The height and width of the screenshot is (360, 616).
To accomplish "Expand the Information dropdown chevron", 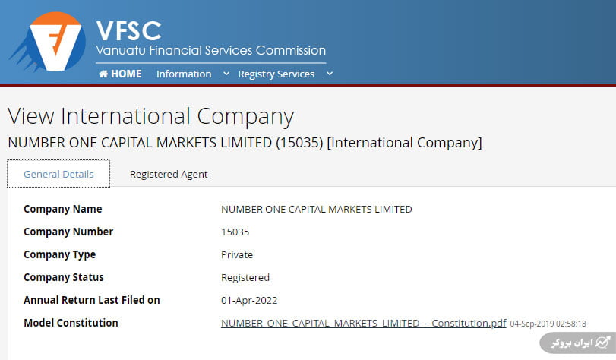I will coord(226,74).
